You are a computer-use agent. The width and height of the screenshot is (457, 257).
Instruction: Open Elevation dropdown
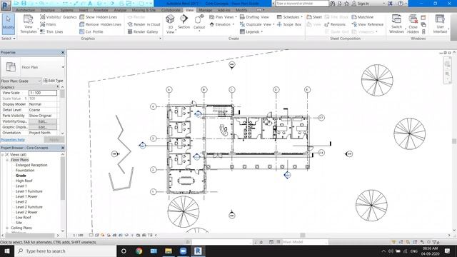[222, 24]
